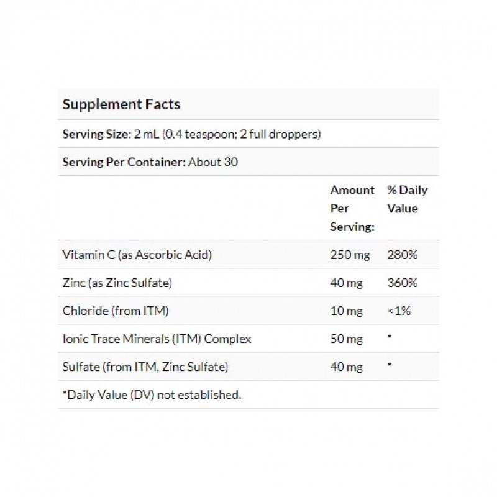
Task: Click the Daily Value not established footnote
Action: click(152, 395)
